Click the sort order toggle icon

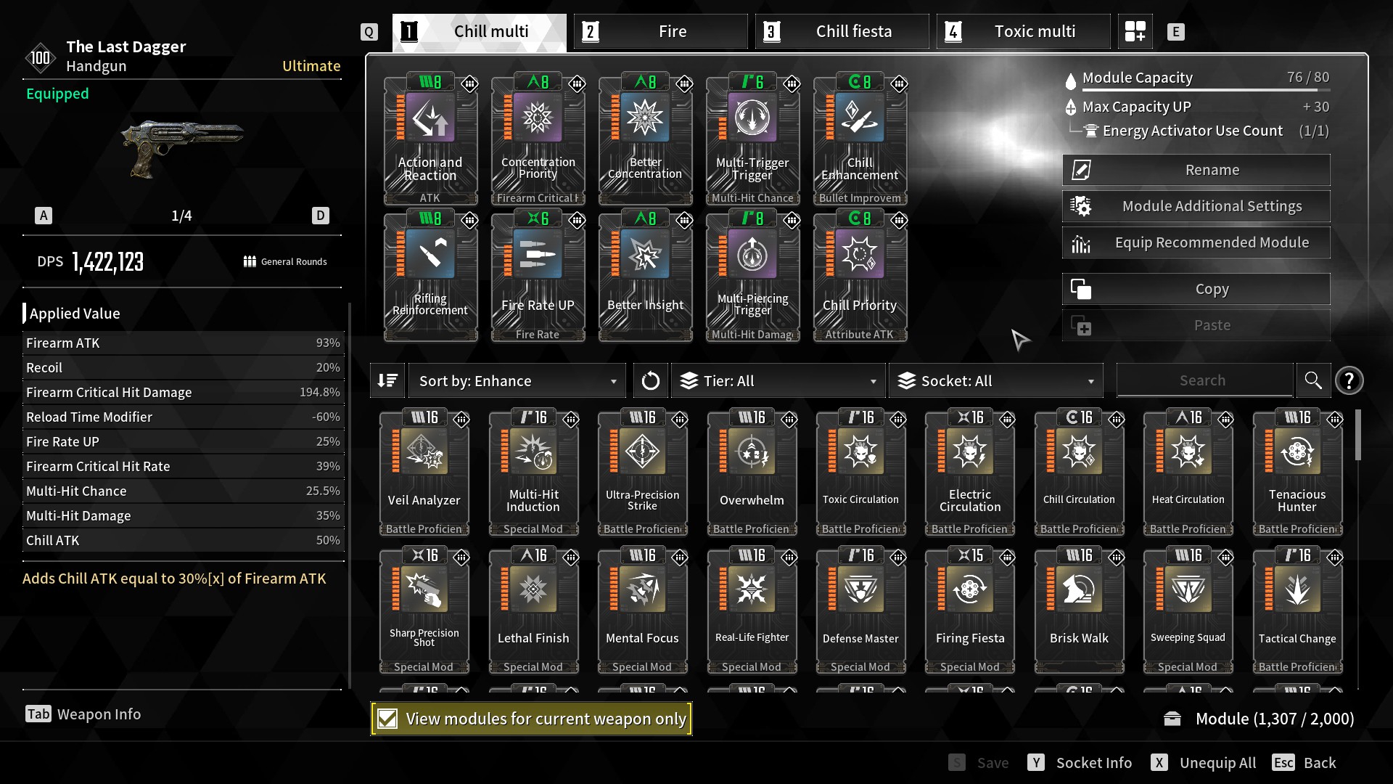coord(387,380)
